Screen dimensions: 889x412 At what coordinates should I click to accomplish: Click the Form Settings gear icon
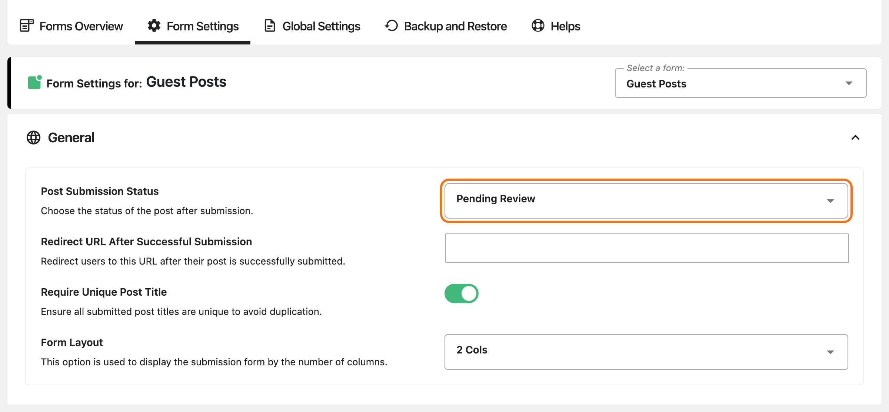click(154, 26)
